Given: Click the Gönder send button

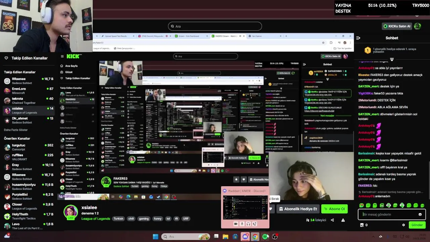Looking at the screenshot, I should click(x=417, y=225).
